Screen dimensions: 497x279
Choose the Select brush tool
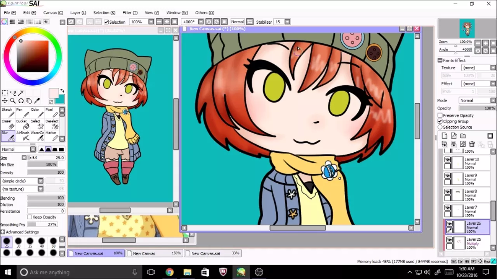pos(37,124)
